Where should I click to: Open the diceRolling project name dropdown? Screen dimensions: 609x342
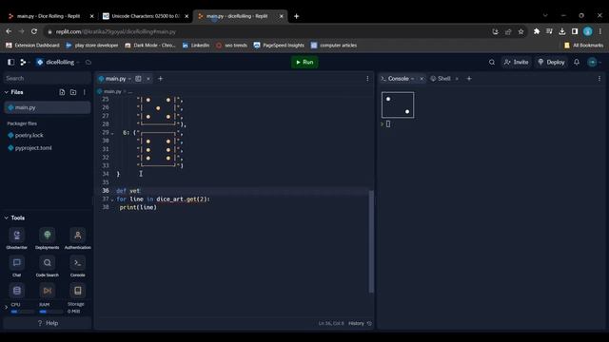point(57,62)
